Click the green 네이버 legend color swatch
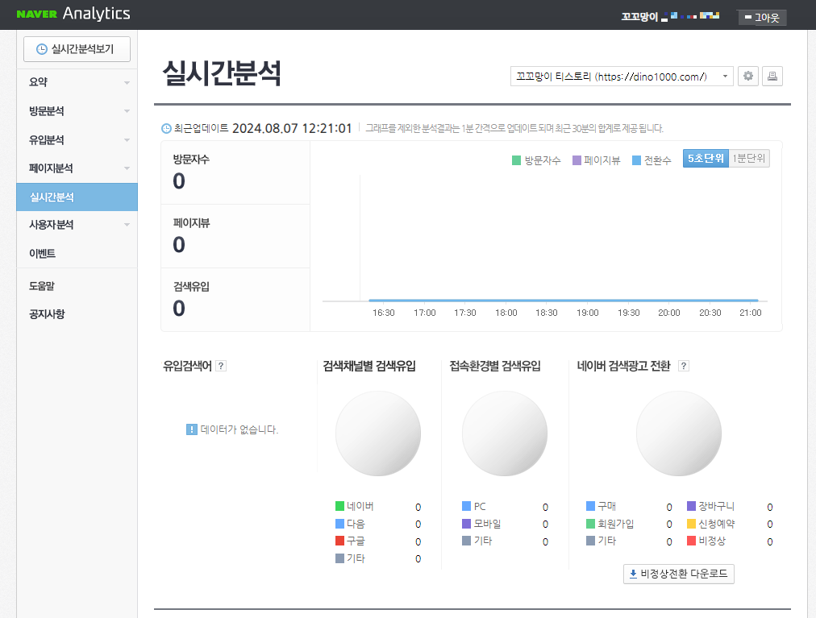This screenshot has width=816, height=618. tap(339, 507)
